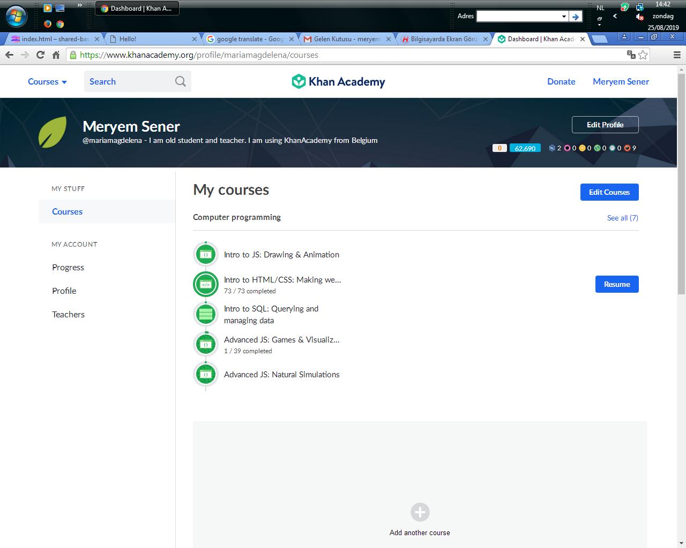
Task: Go back in browser history
Action: click(x=9, y=55)
